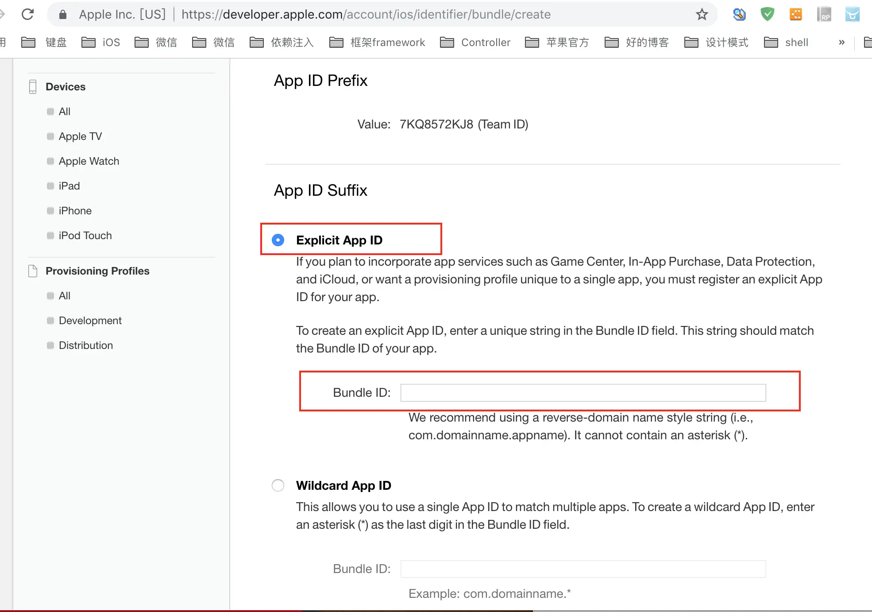Click the browser reload icon
Image resolution: width=872 pixels, height=612 pixels.
click(28, 14)
